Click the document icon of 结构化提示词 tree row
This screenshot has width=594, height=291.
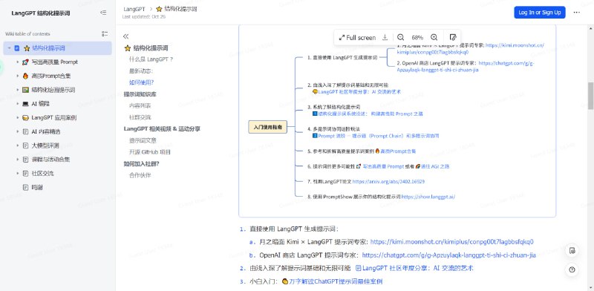click(16, 48)
